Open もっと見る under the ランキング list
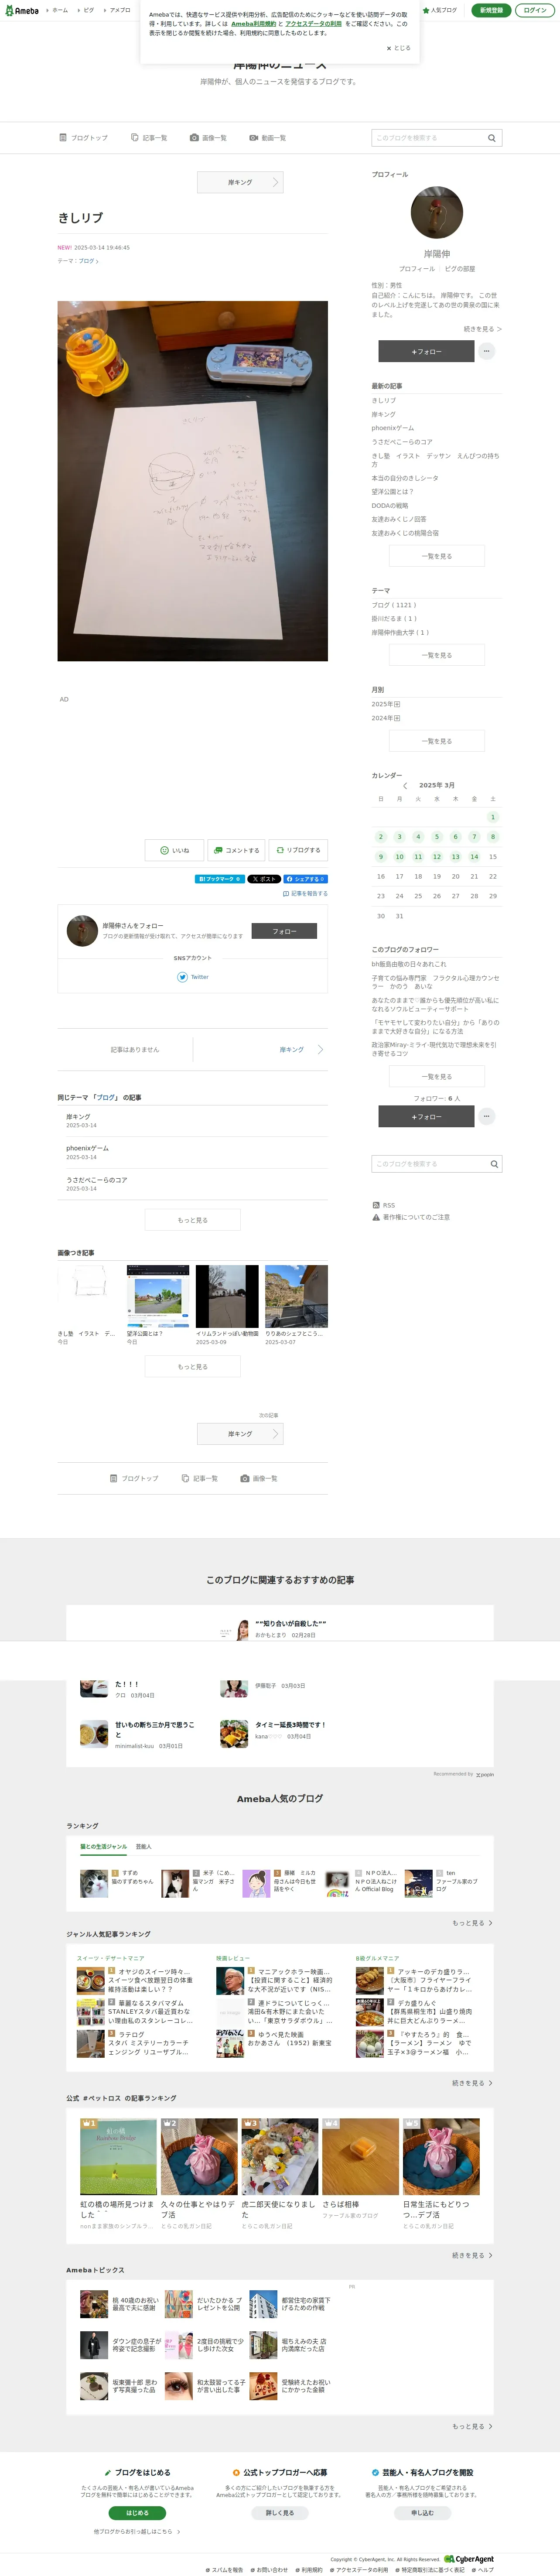Image resolution: width=560 pixels, height=2576 pixels. pos(472,1923)
